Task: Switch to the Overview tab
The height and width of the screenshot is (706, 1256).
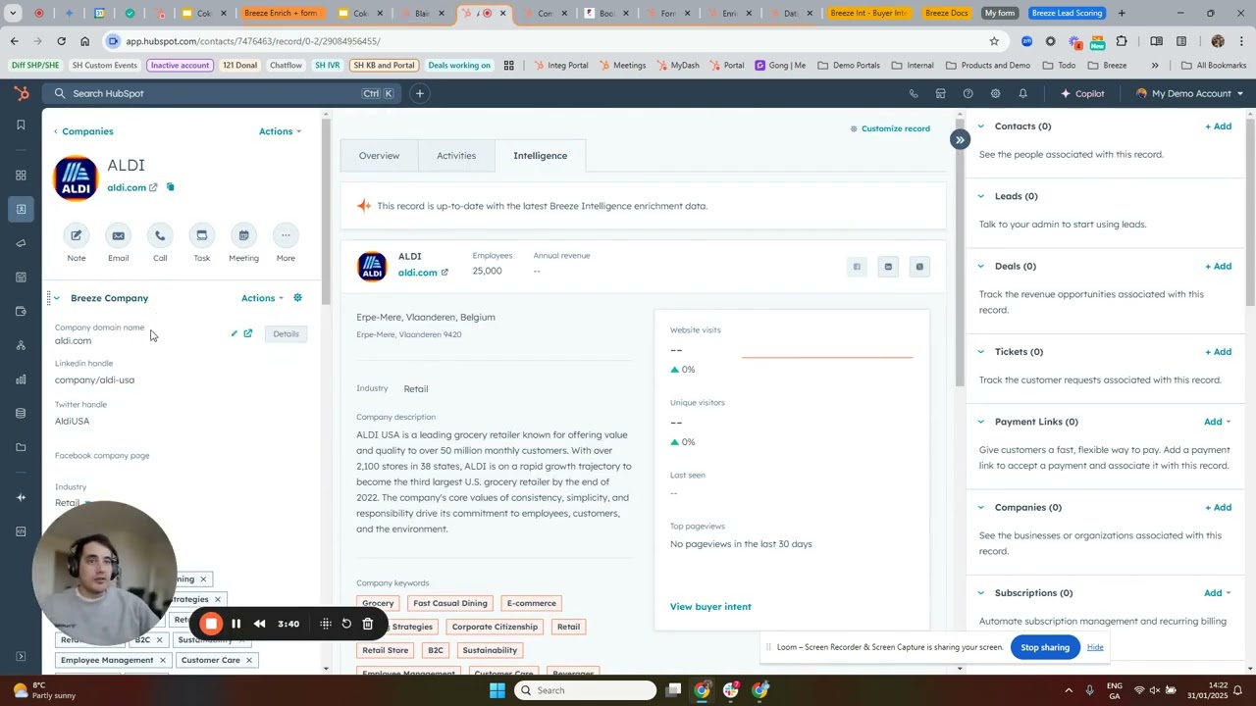Action: (379, 156)
